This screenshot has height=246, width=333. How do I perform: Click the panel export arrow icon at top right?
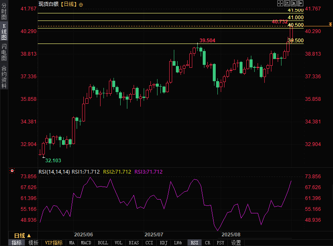click(x=300, y=3)
